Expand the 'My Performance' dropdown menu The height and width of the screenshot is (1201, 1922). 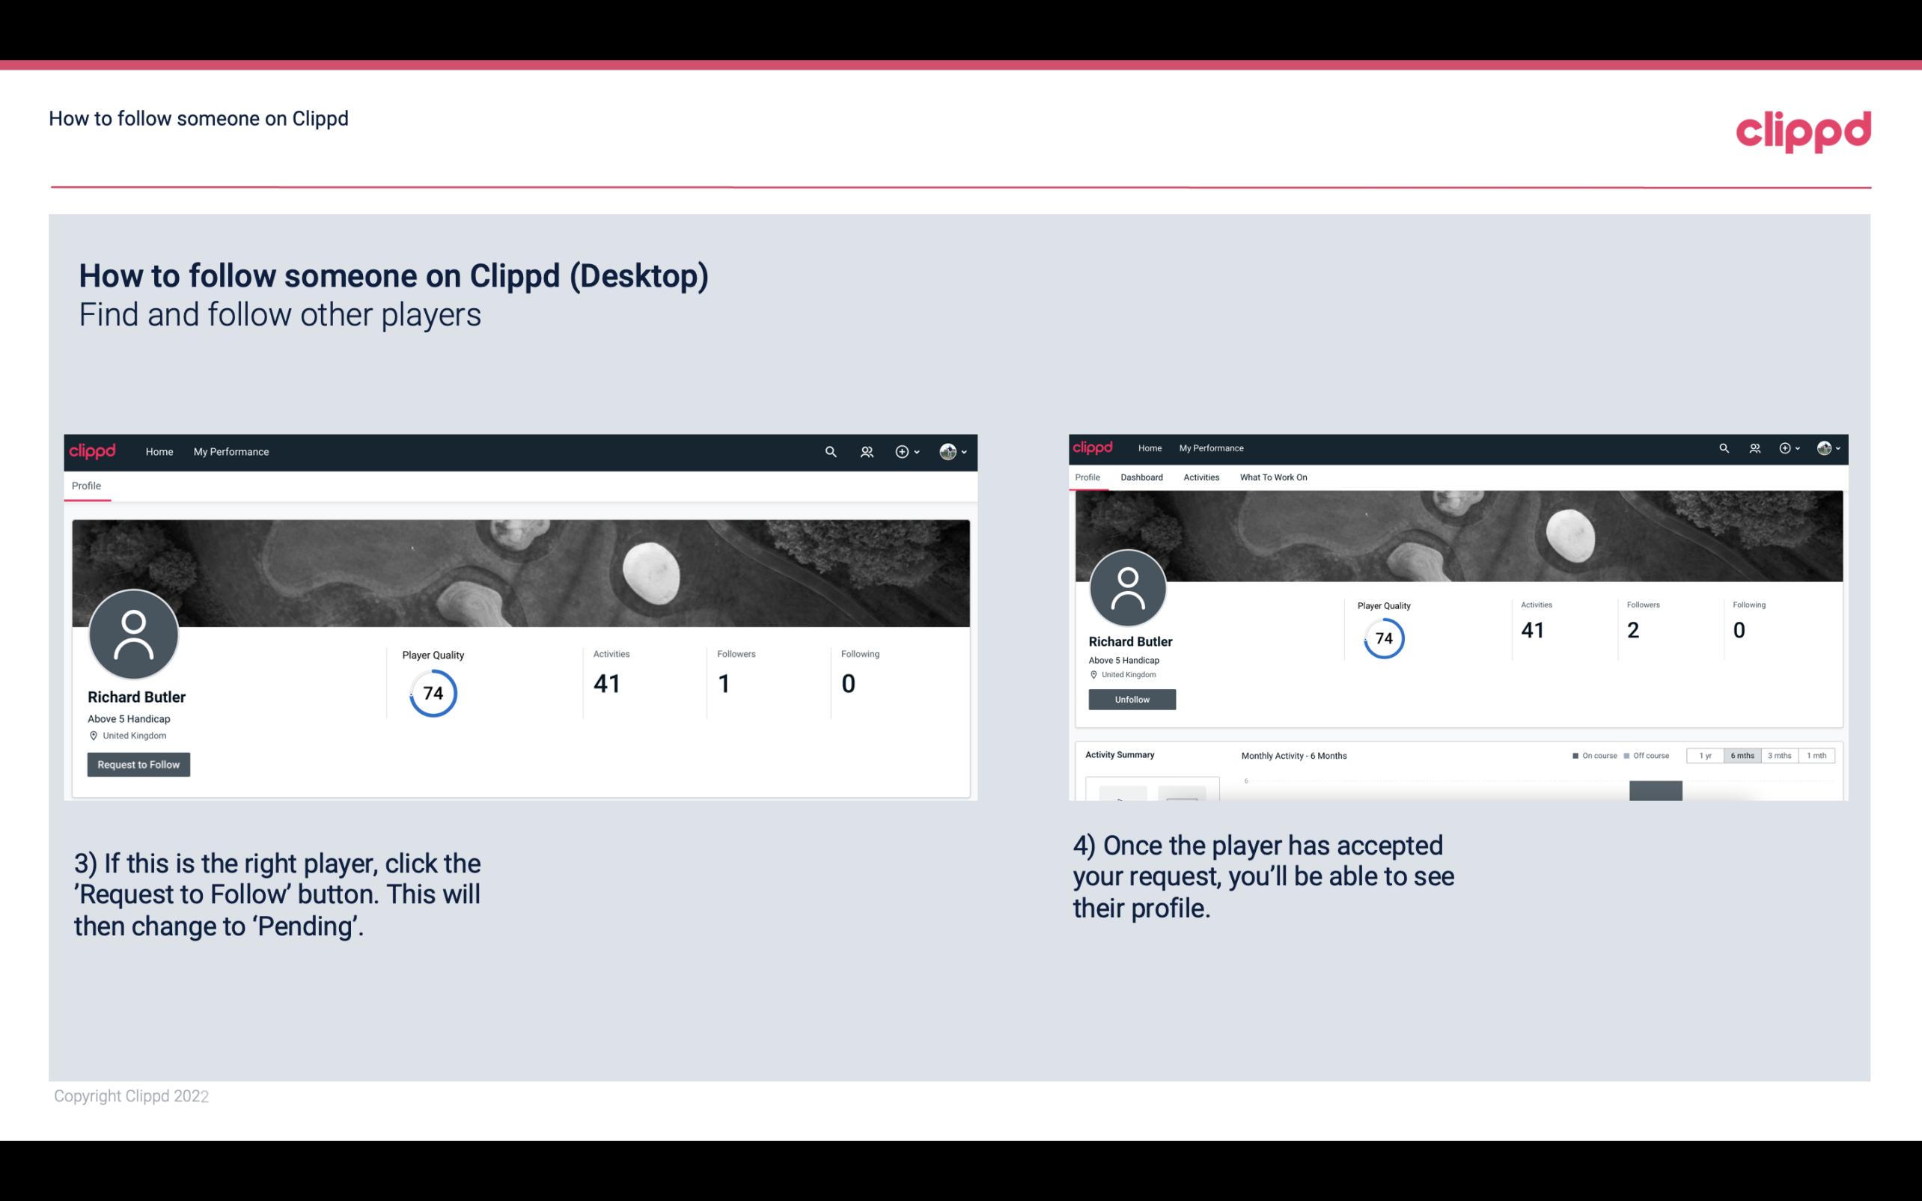230,451
